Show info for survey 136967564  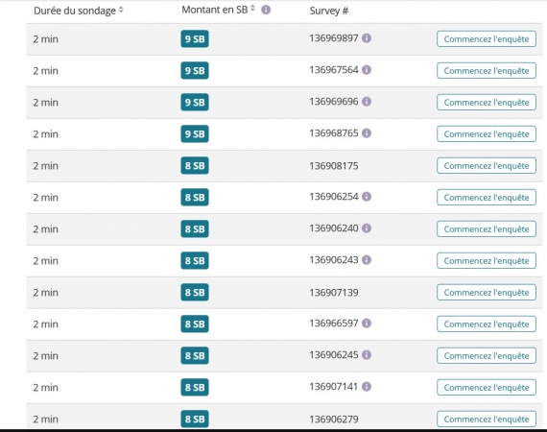coord(367,70)
